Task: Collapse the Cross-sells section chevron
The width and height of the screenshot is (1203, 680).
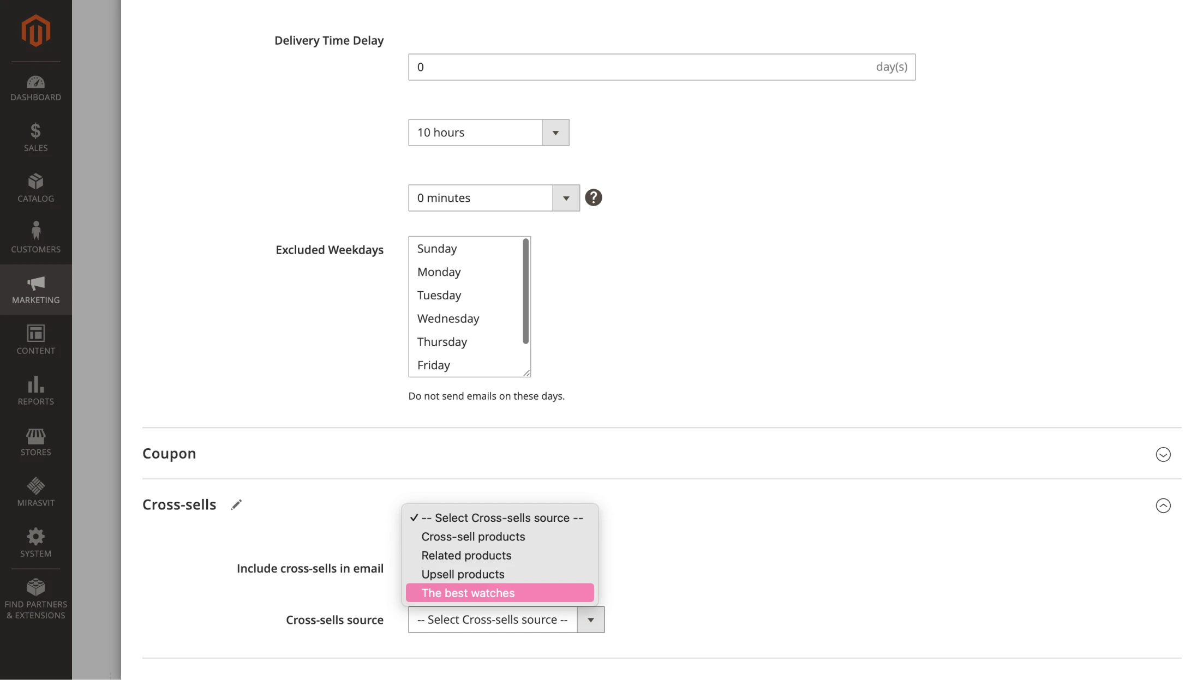Action: (x=1163, y=506)
